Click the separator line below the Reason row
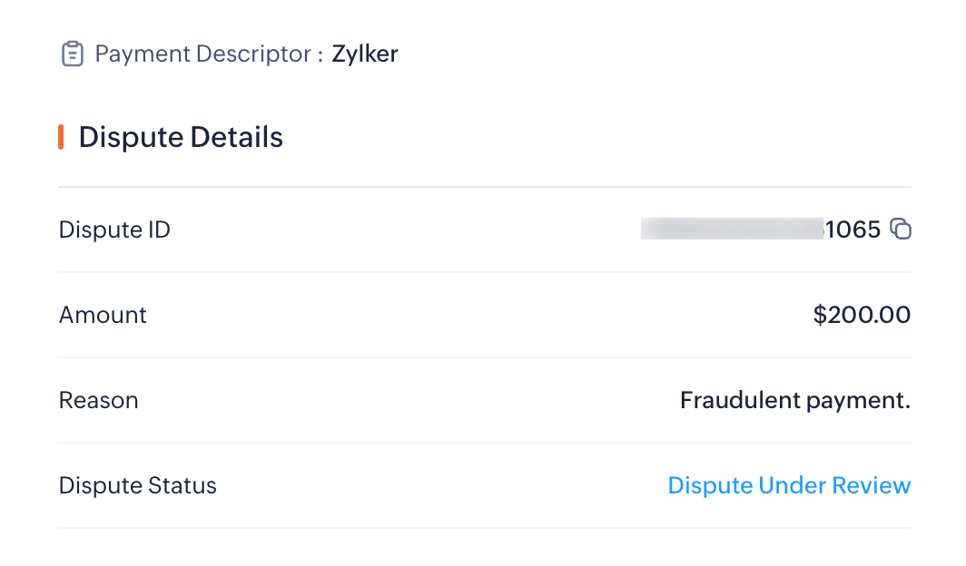This screenshot has width=966, height=566. click(485, 443)
